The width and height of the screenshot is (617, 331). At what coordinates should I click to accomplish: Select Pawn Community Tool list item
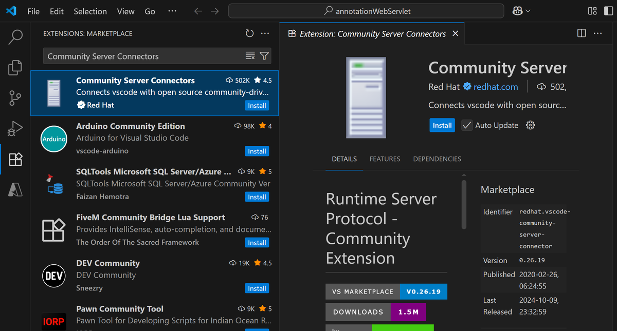click(154, 315)
